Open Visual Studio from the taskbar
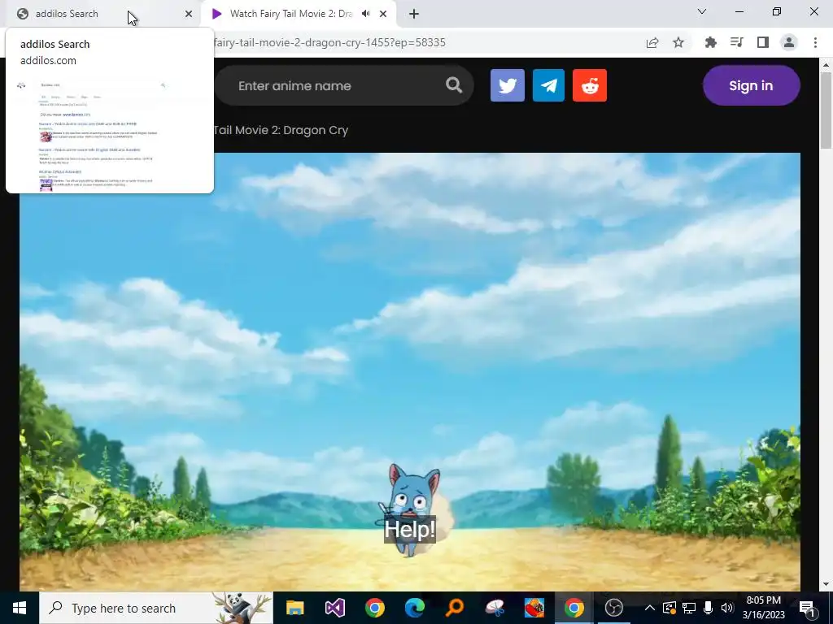 point(335,608)
